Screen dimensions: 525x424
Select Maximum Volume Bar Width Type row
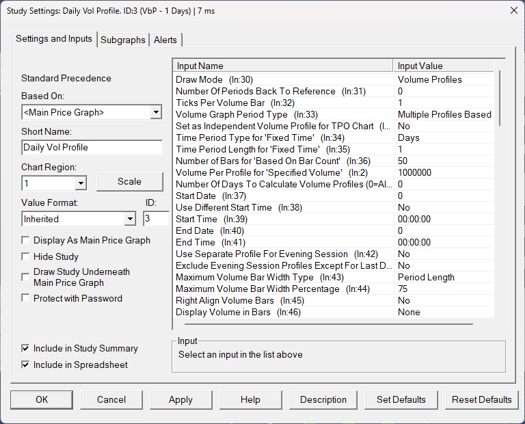pos(333,277)
